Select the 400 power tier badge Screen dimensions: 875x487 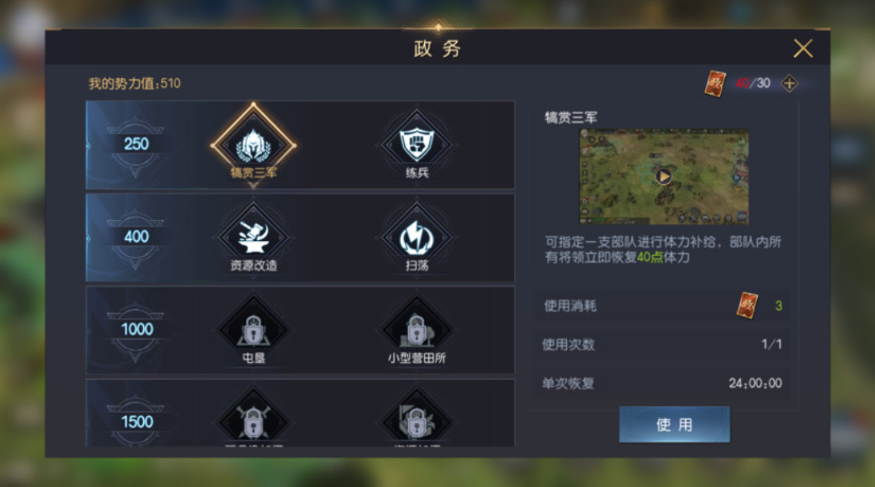(136, 237)
